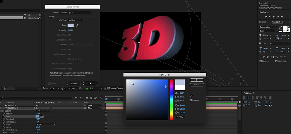This screenshot has height=134, width=291.
Task: Take snapshot with camera icon under viewer
Action: point(80,88)
